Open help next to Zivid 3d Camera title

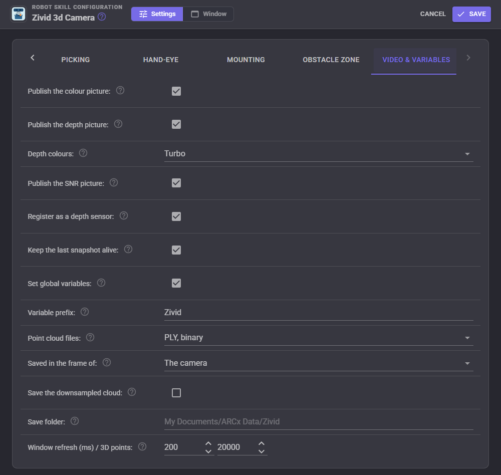[x=102, y=17]
